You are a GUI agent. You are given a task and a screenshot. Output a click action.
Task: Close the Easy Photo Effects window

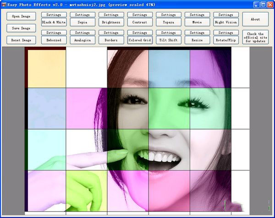(x=270, y=5)
